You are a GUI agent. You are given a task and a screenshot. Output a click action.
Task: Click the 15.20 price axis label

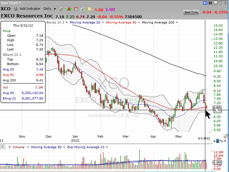coord(218,26)
